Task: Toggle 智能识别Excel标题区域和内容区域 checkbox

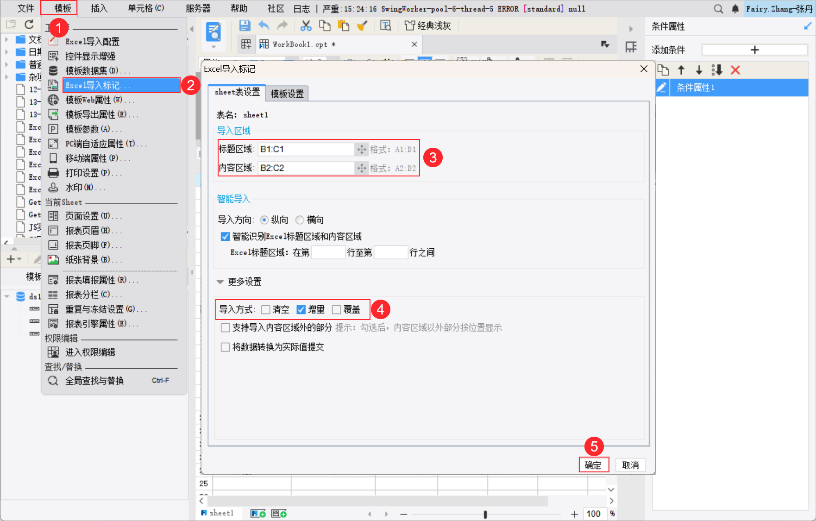Action: (x=225, y=237)
